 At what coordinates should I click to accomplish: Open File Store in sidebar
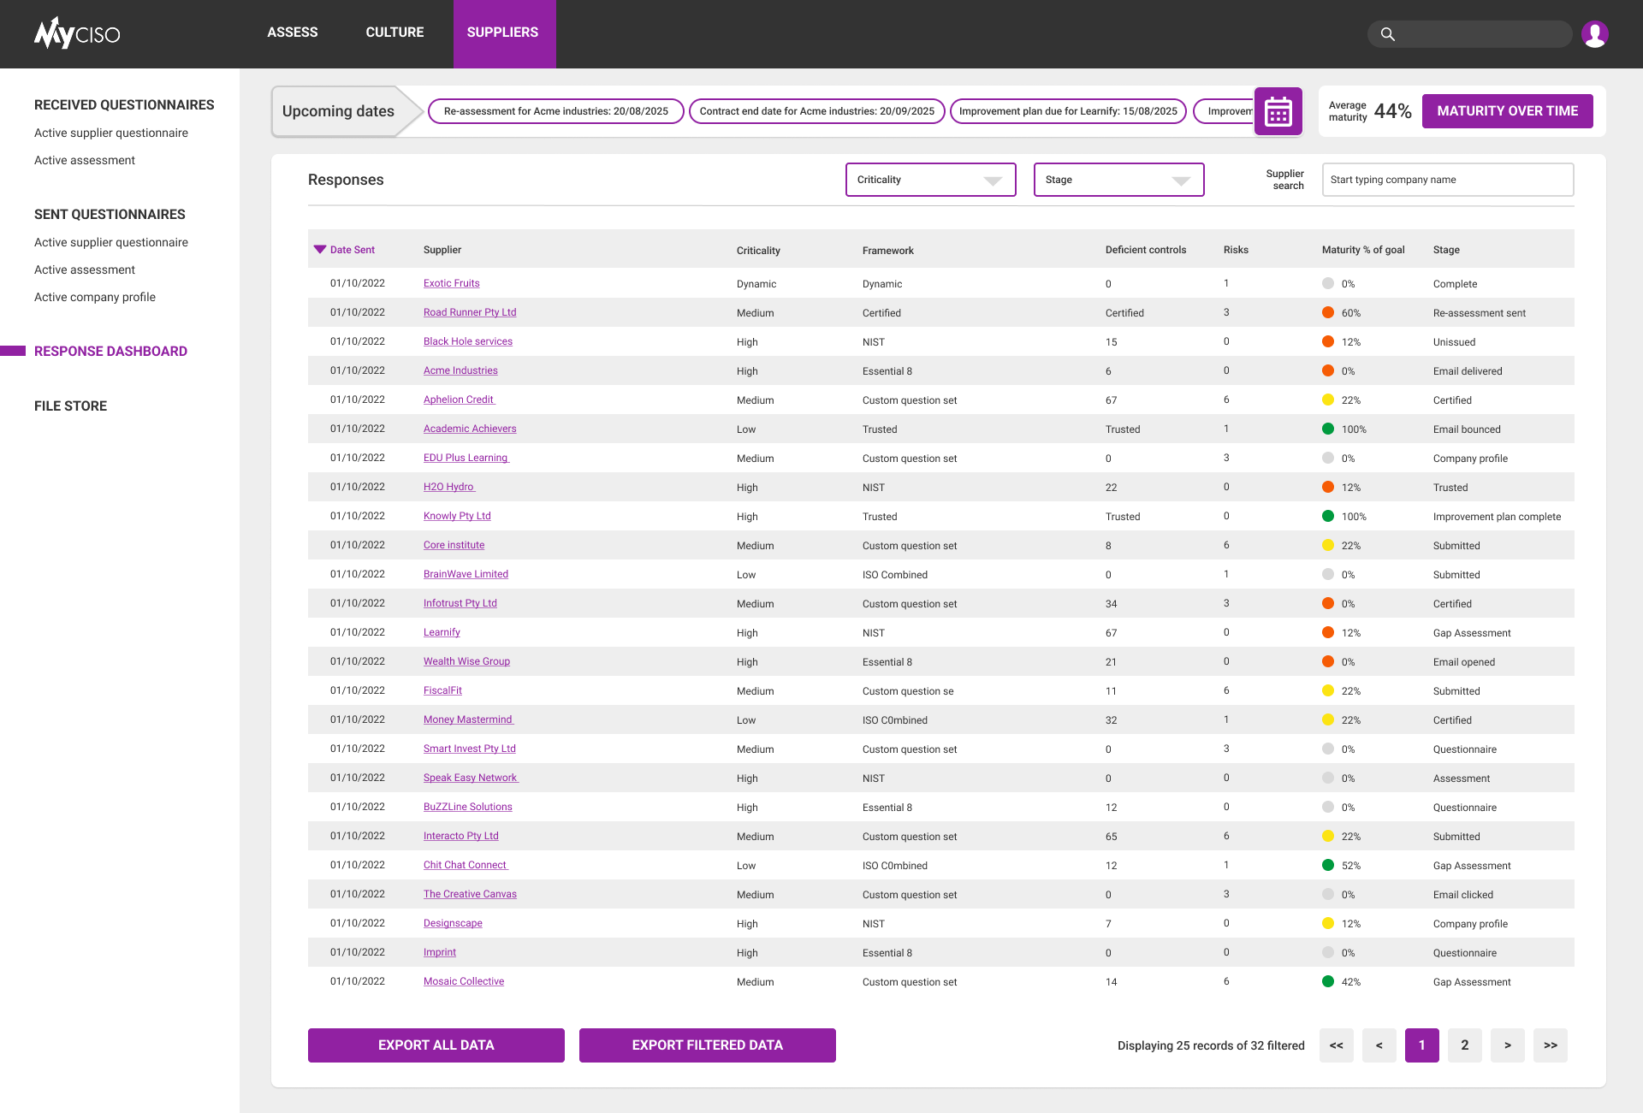[x=70, y=406]
